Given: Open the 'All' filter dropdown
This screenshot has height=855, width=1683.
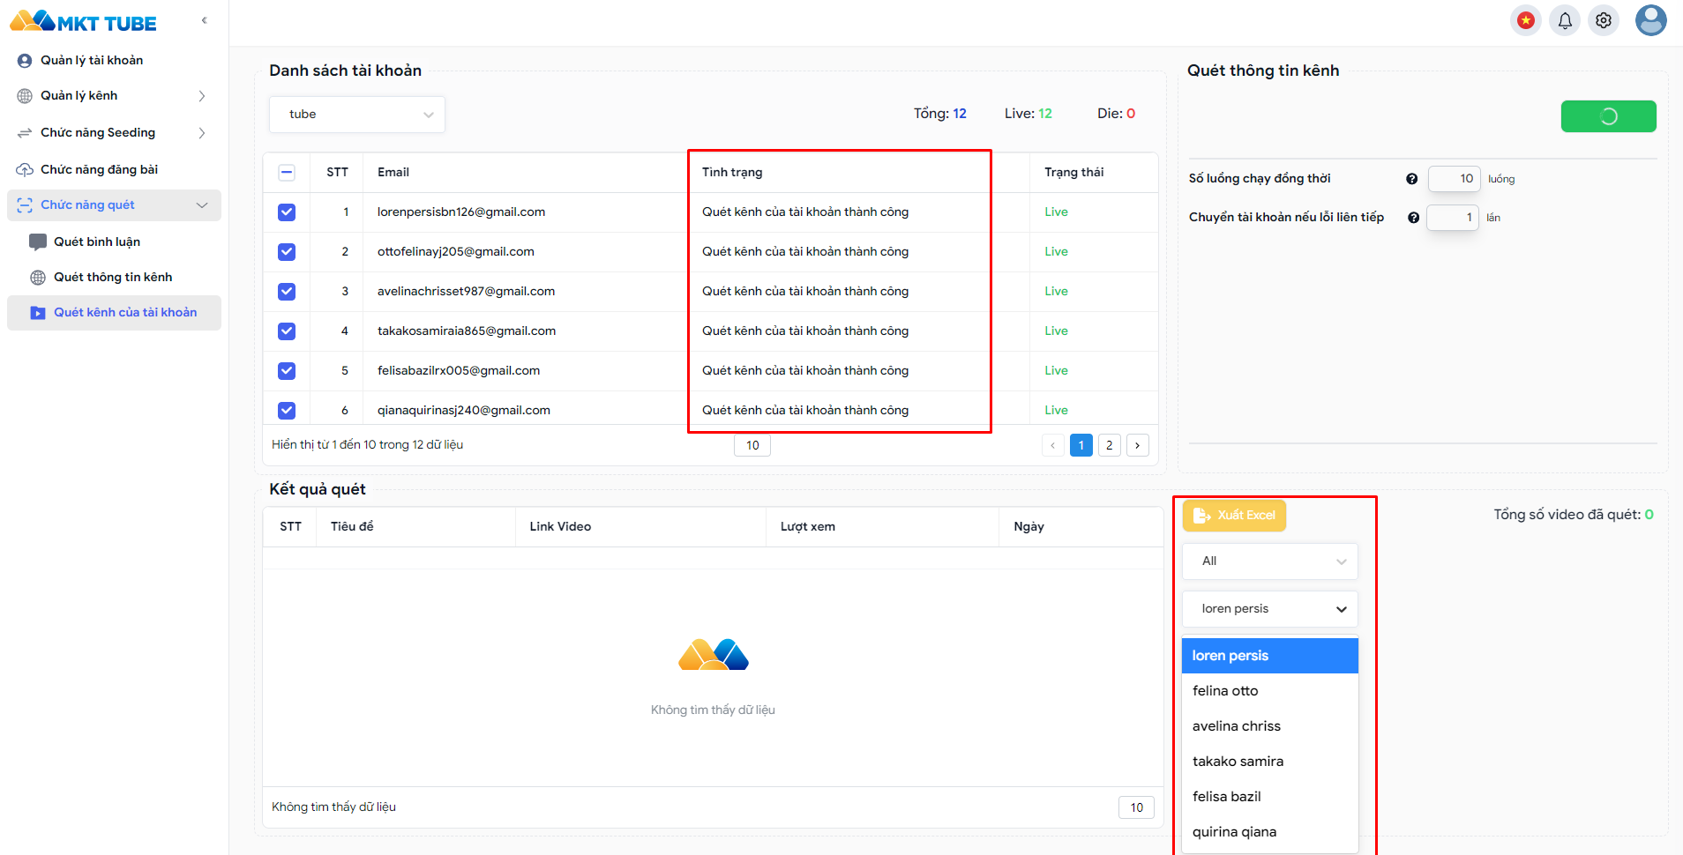Looking at the screenshot, I should [1270, 561].
